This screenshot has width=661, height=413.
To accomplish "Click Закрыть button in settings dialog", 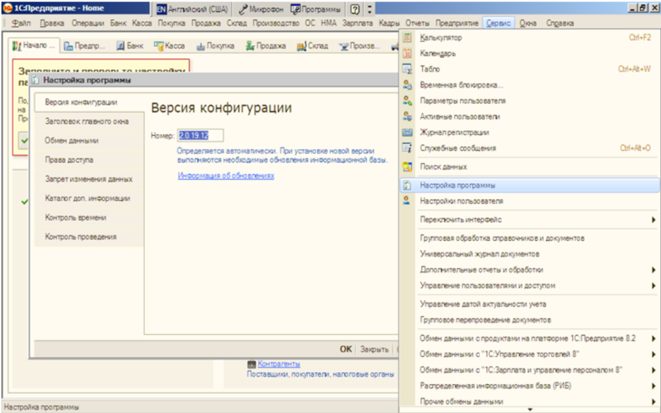I will (374, 349).
